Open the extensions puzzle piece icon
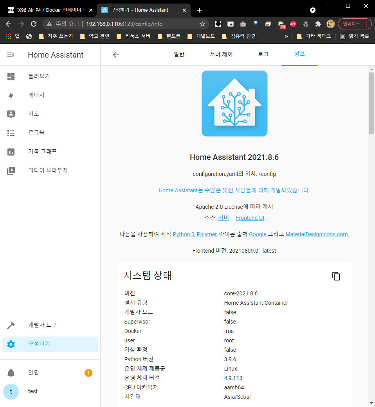Image resolution: width=375 pixels, height=407 pixels. [318, 24]
